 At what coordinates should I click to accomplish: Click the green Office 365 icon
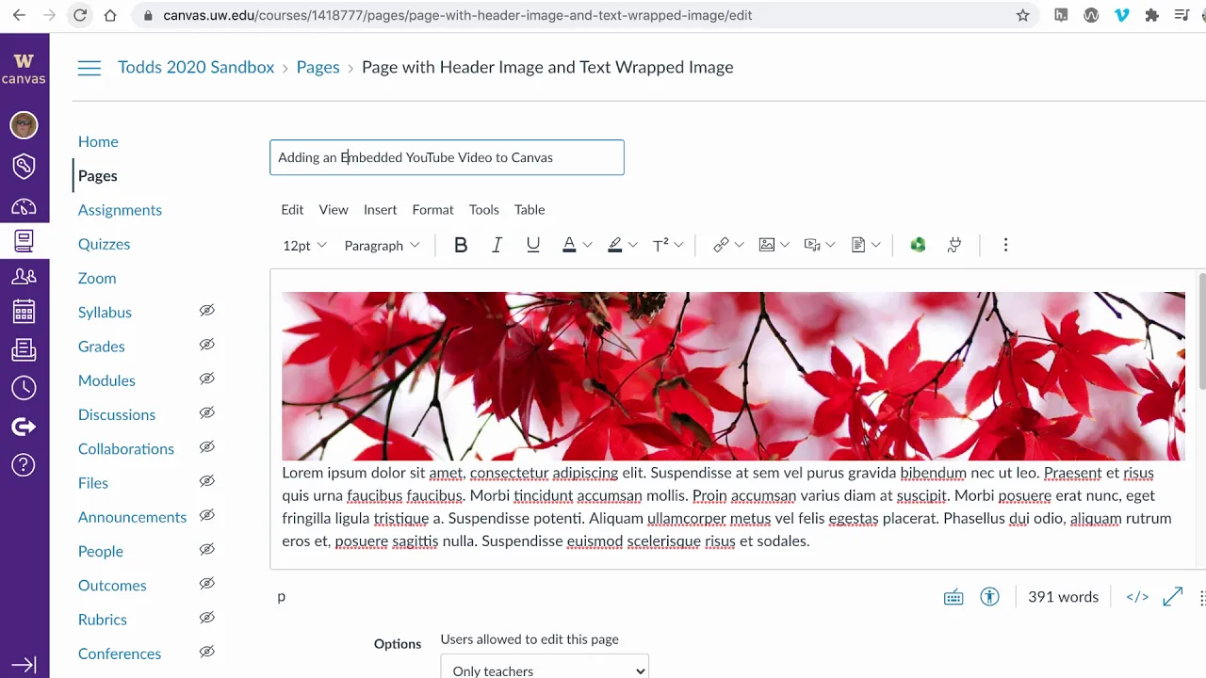(x=918, y=245)
